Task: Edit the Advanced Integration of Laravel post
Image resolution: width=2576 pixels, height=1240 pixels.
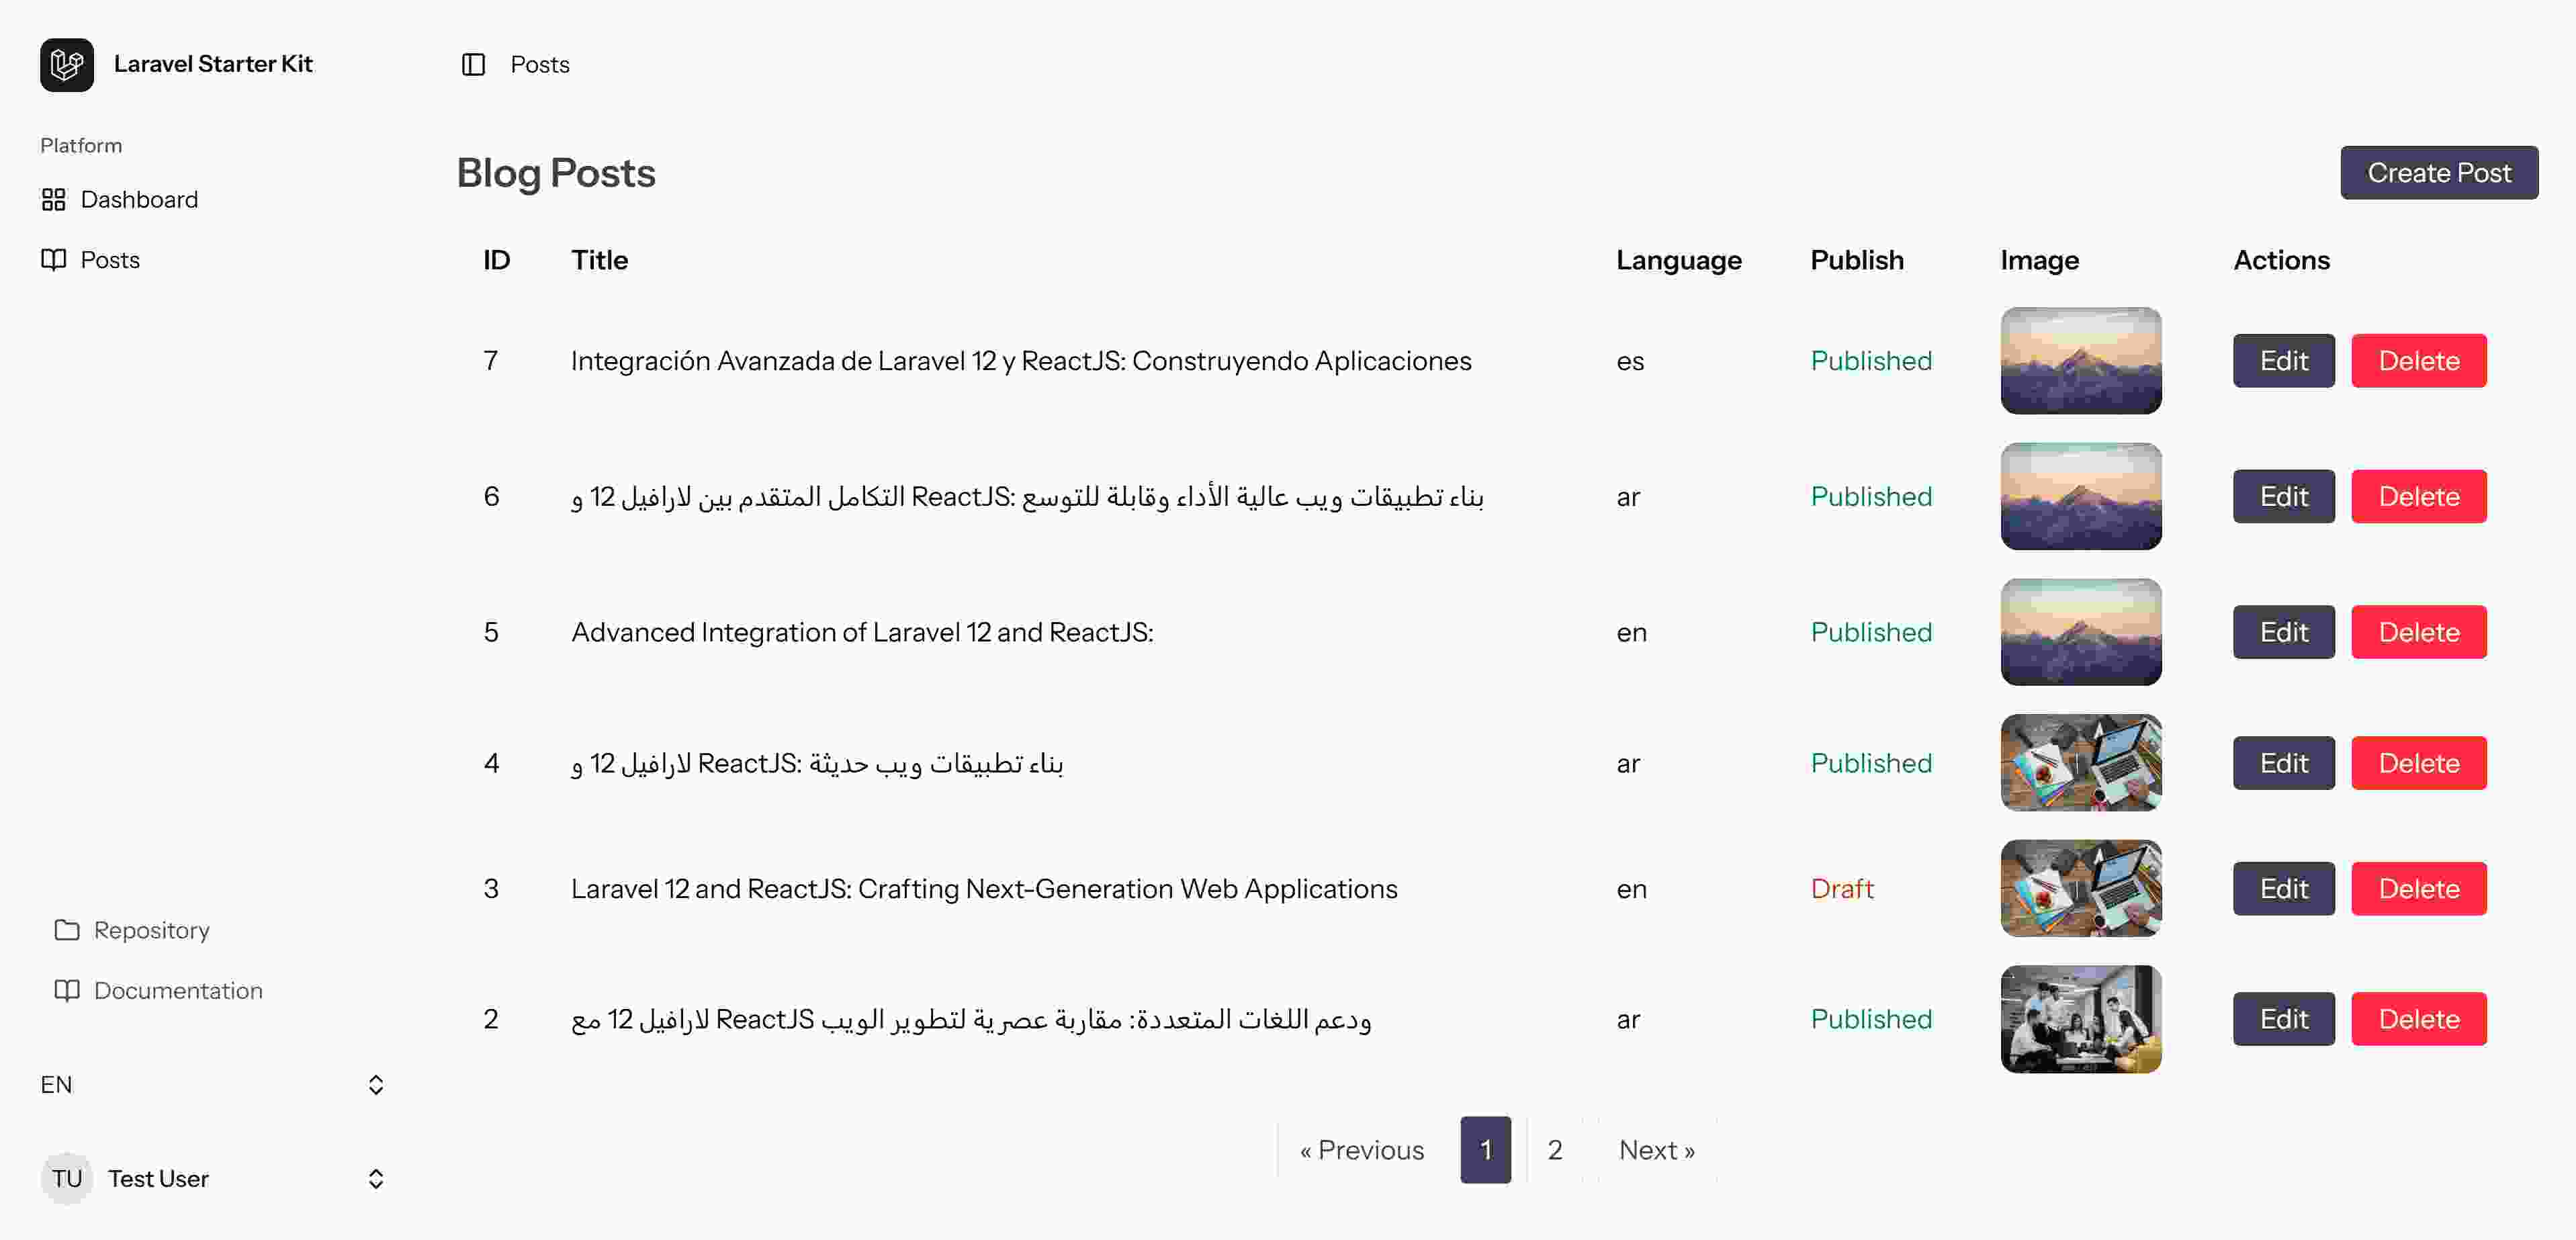Action: (x=2283, y=632)
